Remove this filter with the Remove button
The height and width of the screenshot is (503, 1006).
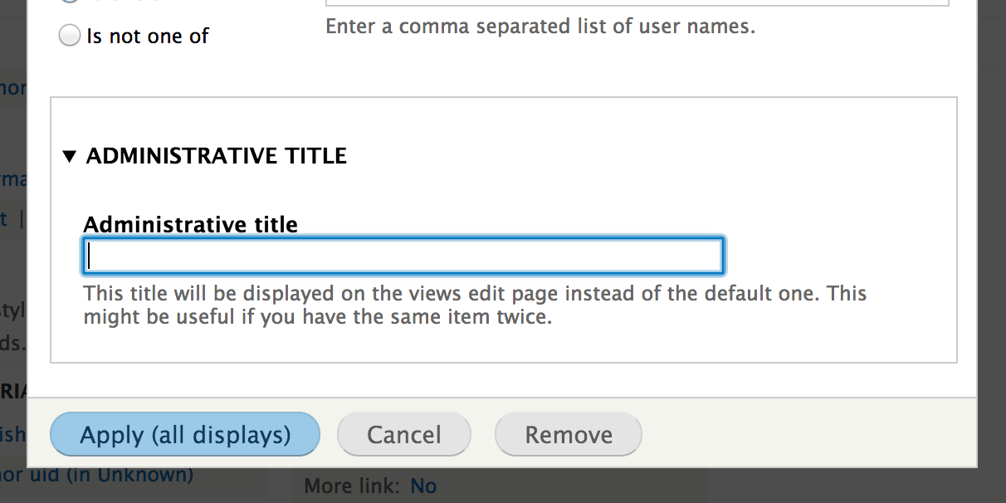point(569,434)
